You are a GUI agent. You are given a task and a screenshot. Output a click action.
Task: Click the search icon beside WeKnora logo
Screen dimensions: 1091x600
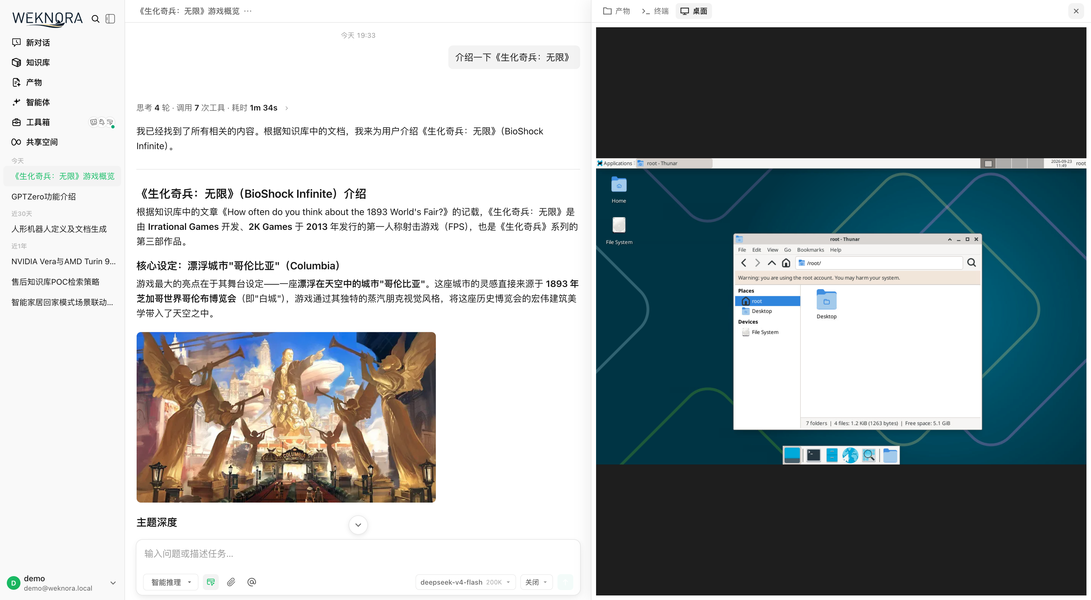pos(96,19)
